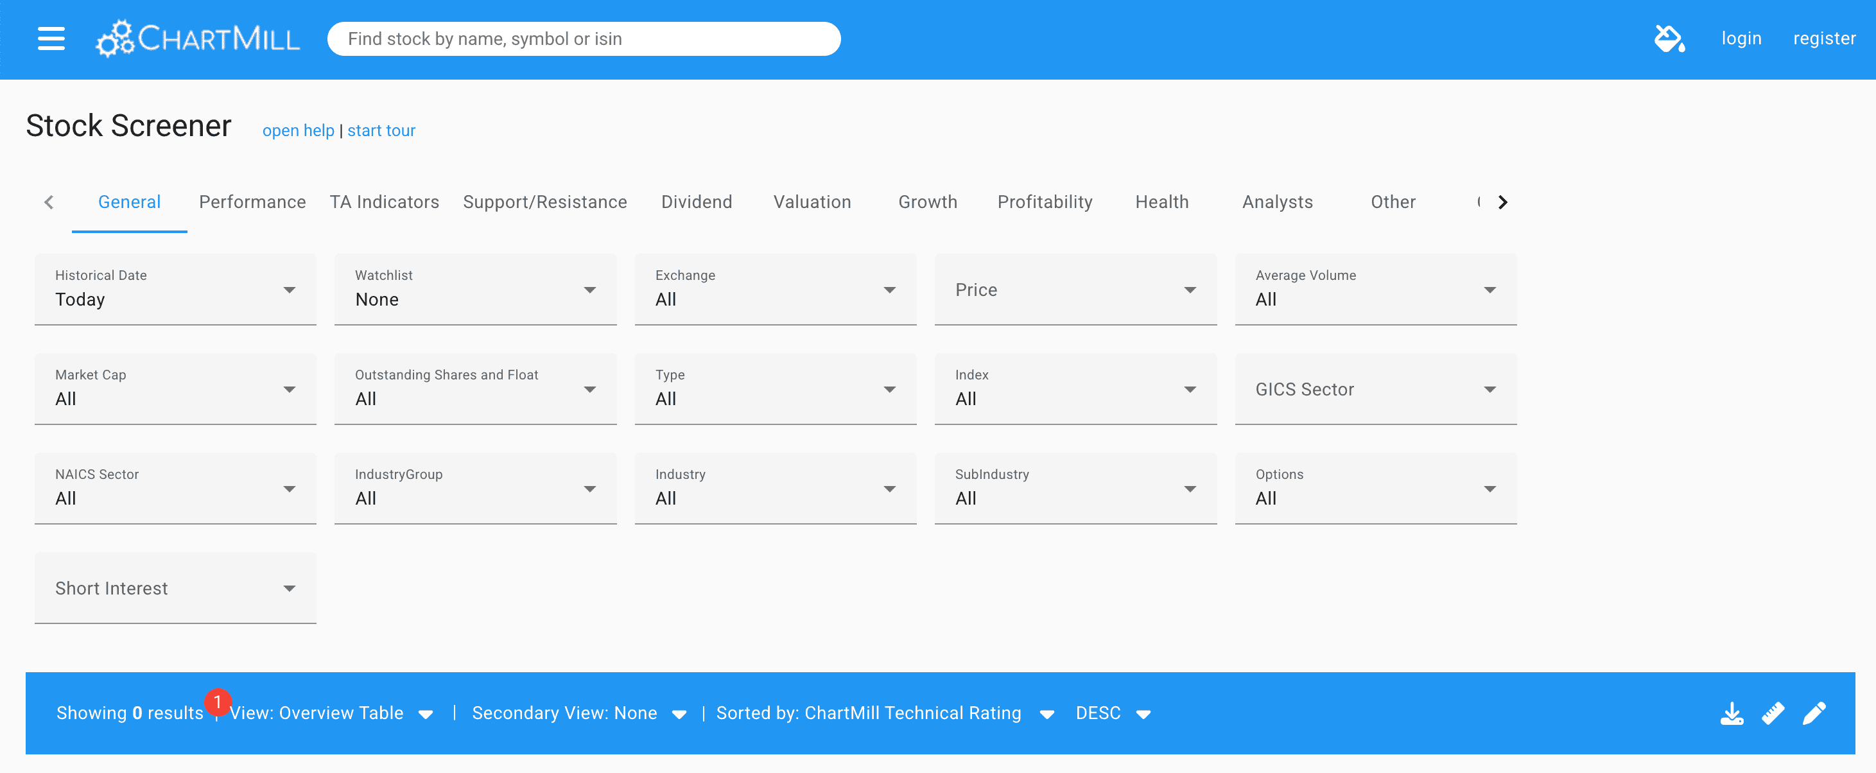Image resolution: width=1876 pixels, height=773 pixels.
Task: Open the hamburger navigation menu
Action: pos(51,39)
